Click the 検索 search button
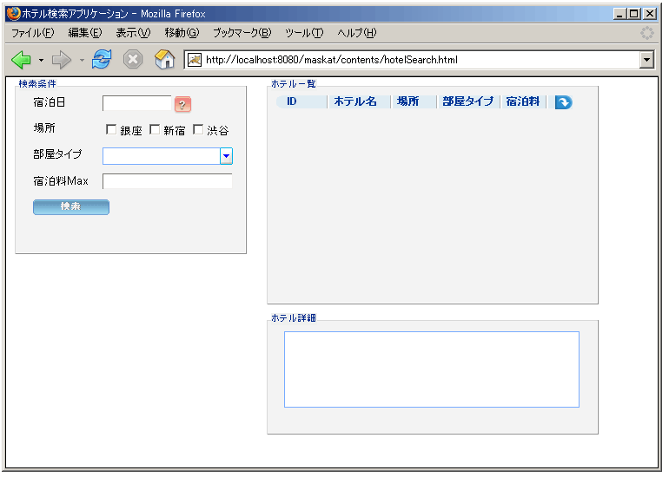Viewport: 669px width, 477px height. point(71,207)
